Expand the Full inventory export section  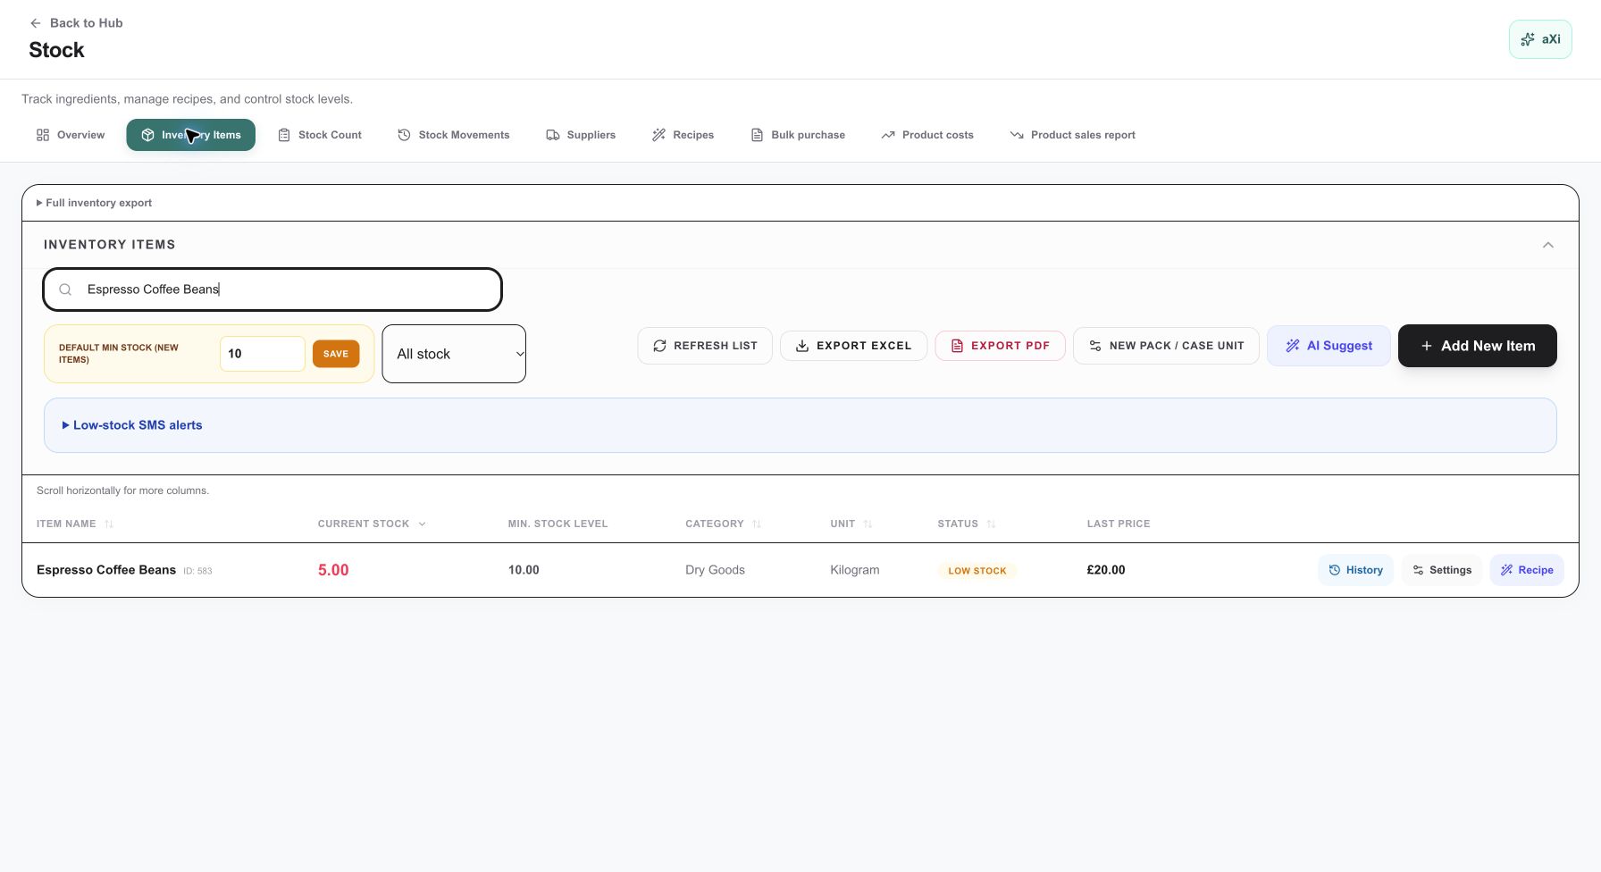click(x=94, y=203)
